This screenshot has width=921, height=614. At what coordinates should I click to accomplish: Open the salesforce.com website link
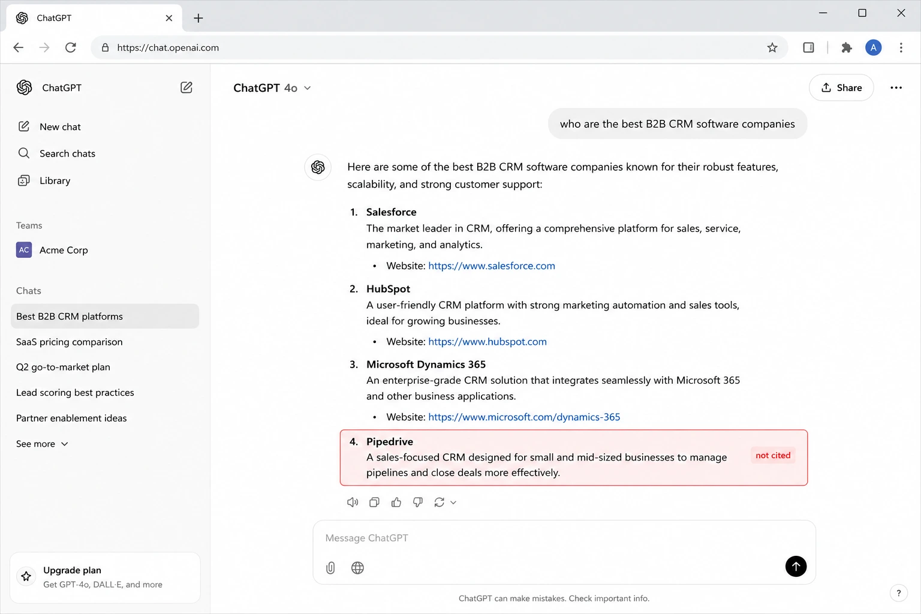pos(492,266)
